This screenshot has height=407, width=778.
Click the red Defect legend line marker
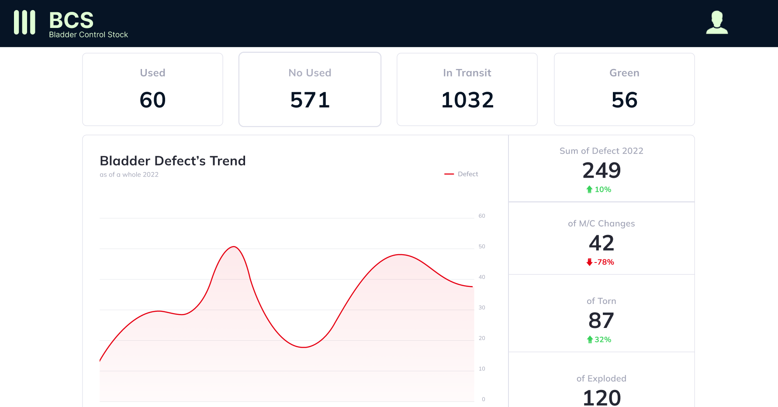tap(449, 174)
